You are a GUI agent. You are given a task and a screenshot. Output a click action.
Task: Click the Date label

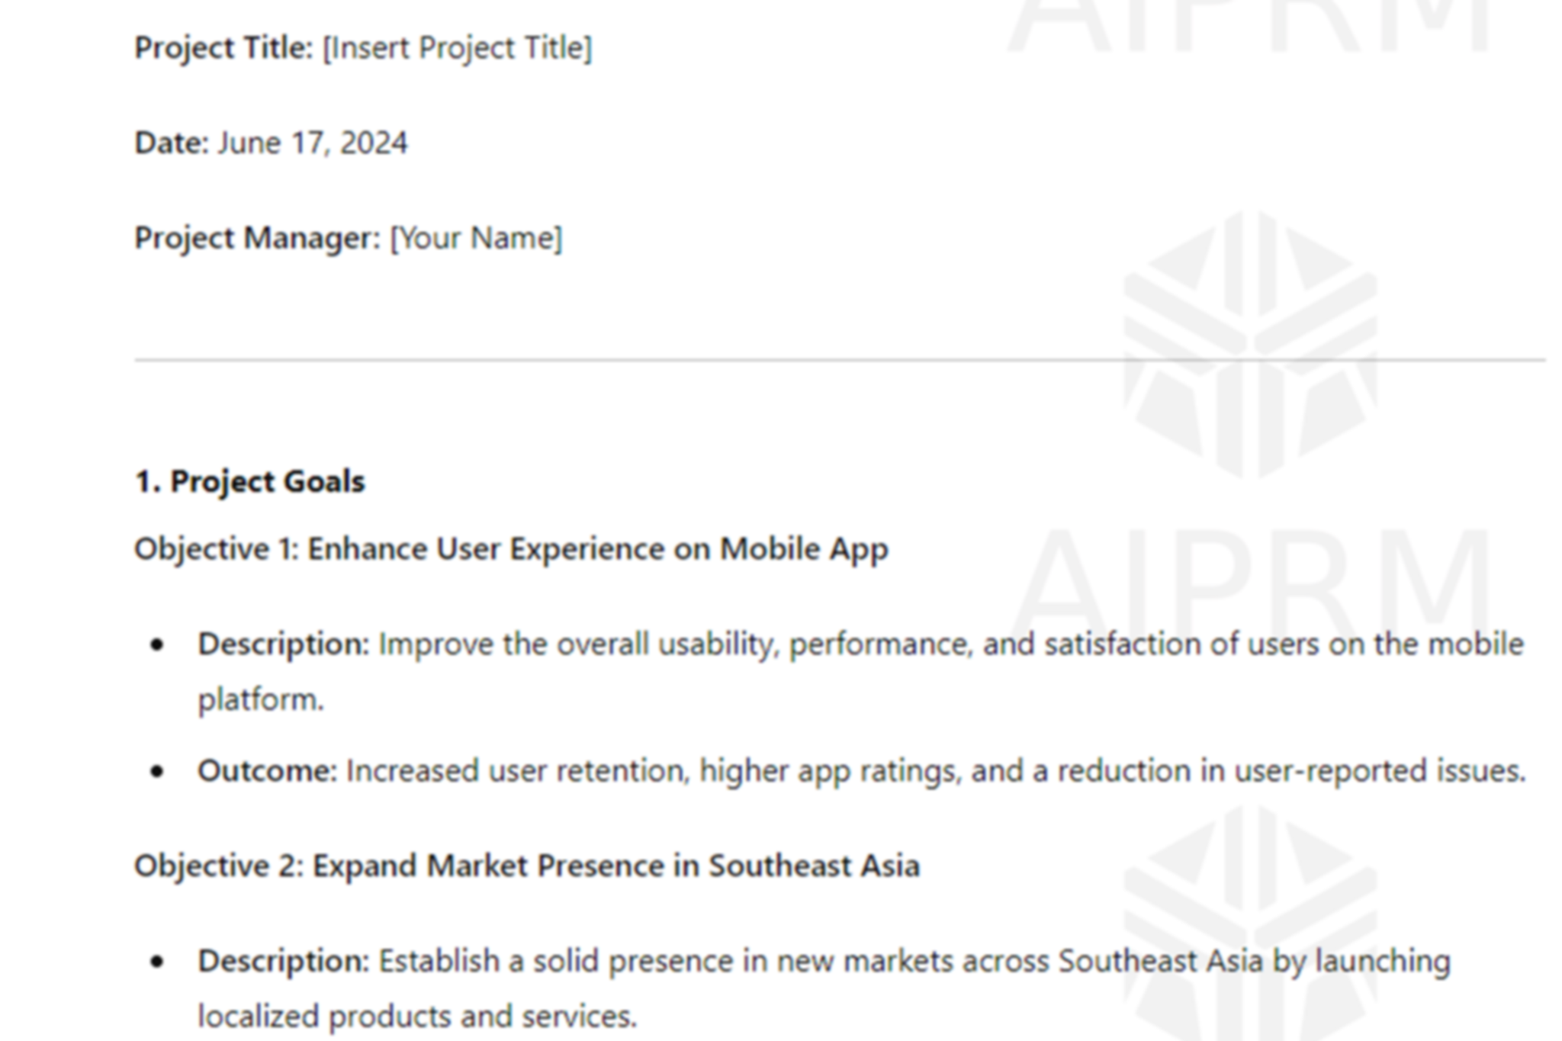click(172, 143)
